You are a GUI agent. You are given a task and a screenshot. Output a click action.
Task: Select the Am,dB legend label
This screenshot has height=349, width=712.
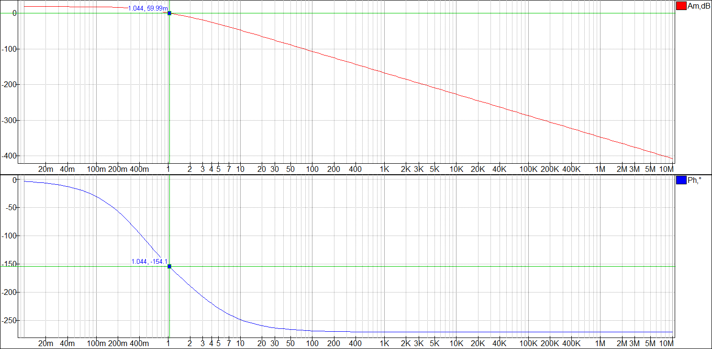699,6
